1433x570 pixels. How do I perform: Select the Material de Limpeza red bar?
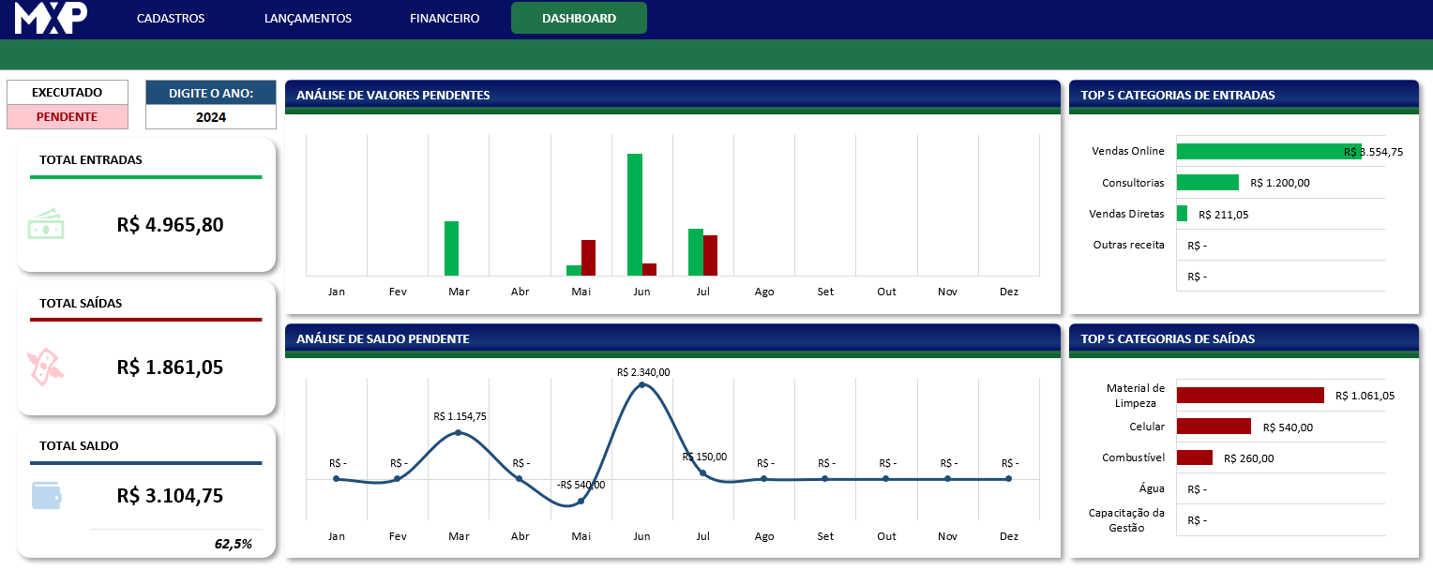pyautogui.click(x=1249, y=396)
